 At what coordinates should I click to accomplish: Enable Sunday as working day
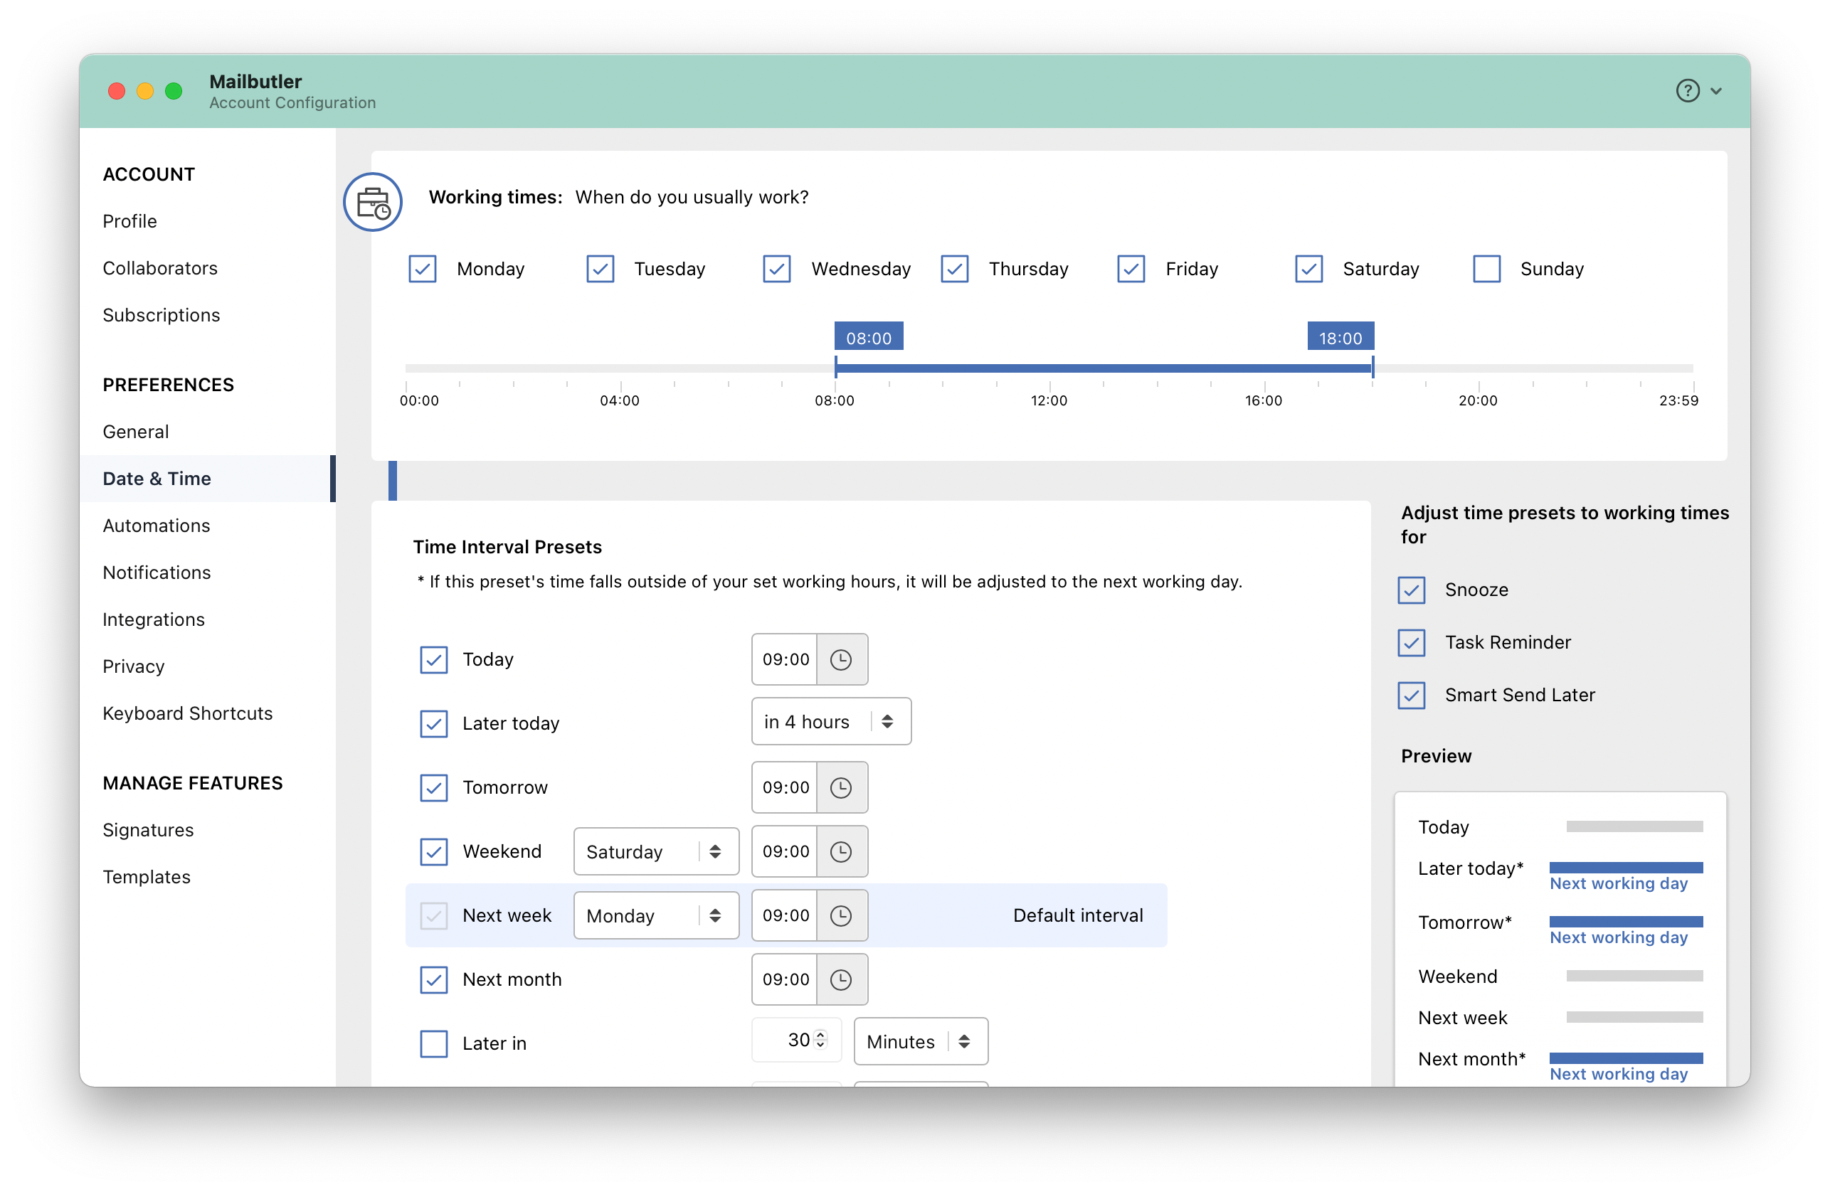[1487, 269]
